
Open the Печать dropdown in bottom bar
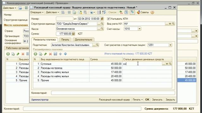point(138,100)
